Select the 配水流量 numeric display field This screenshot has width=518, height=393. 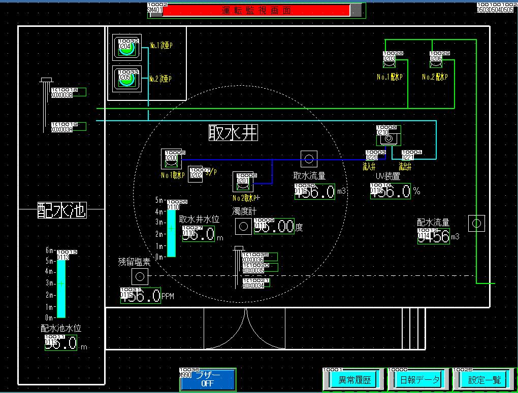coord(434,237)
